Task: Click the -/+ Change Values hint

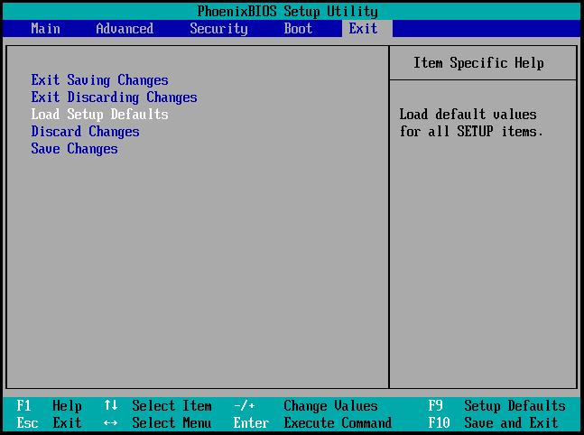Action: [306, 405]
